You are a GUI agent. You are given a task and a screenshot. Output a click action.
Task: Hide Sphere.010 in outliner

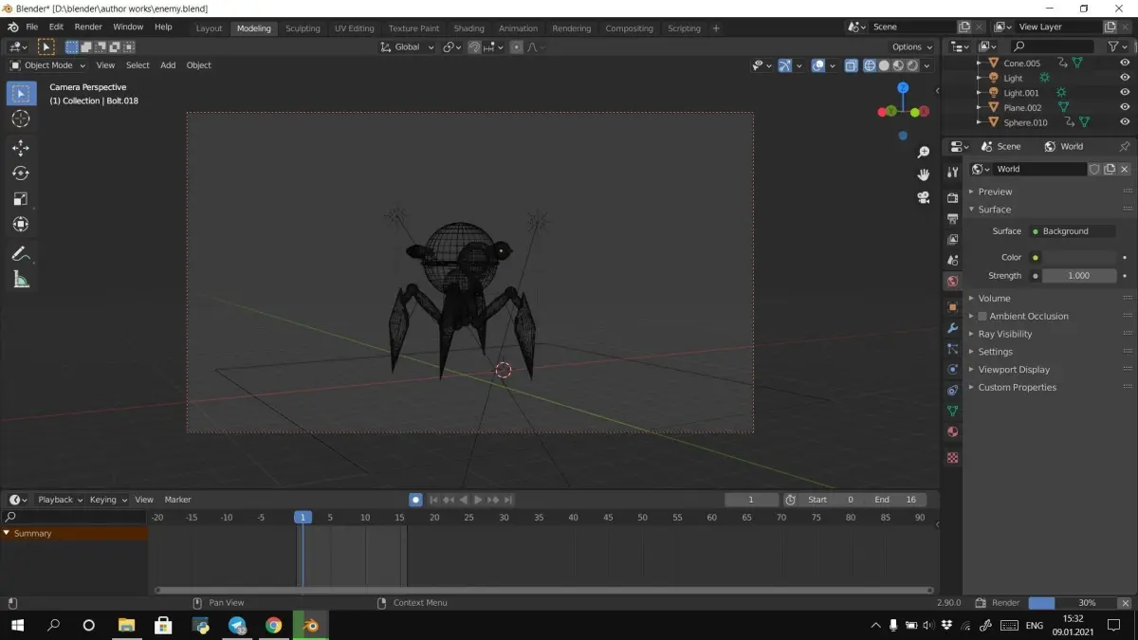point(1125,122)
